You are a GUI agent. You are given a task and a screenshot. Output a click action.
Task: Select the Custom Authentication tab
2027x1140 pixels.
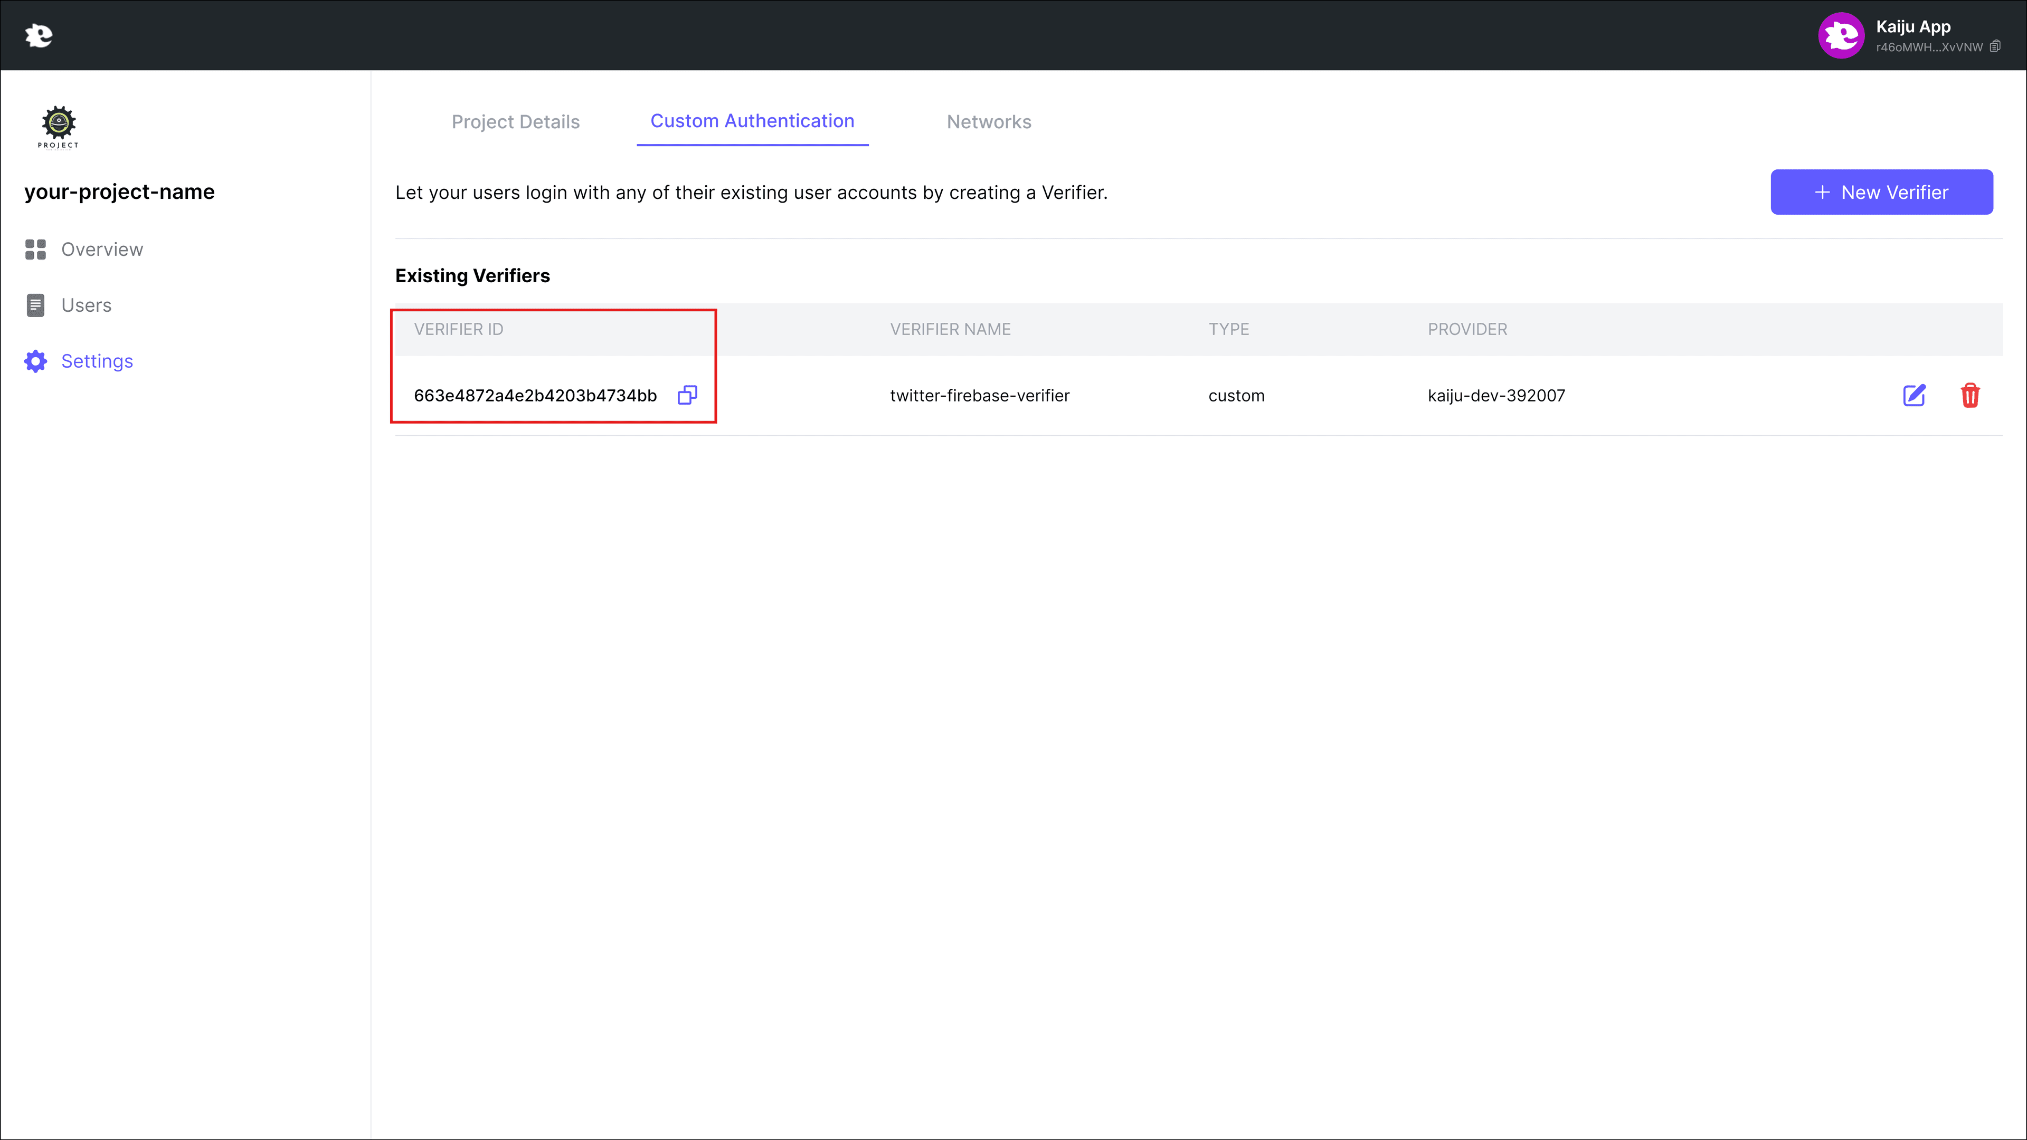(752, 121)
